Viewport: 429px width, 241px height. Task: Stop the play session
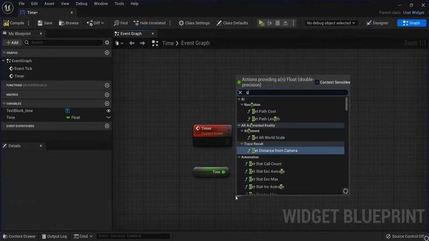click(x=278, y=23)
